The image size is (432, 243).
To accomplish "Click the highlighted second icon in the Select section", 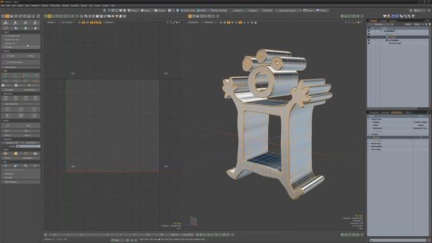I will pyautogui.click(x=16, y=153).
